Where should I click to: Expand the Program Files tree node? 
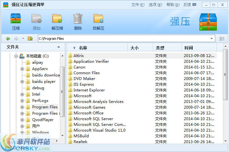point(22,107)
